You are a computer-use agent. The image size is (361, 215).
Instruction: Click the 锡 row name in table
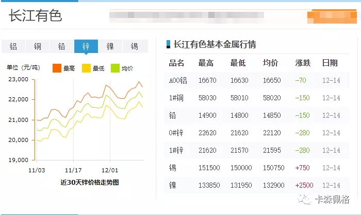(172, 168)
